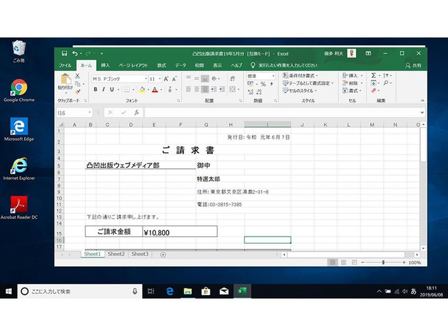Expand the Name Box dropdown arrow
Viewport: 448px width, 336px height.
[90, 113]
